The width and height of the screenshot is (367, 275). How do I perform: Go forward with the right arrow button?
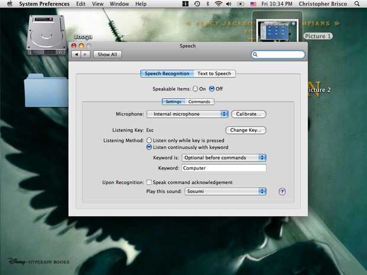coord(85,54)
